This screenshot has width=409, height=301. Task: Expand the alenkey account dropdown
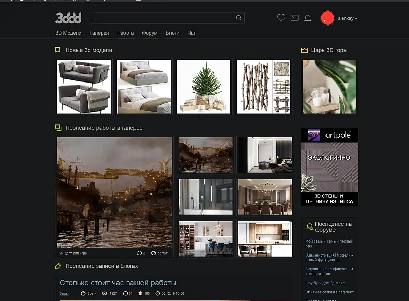(348, 18)
